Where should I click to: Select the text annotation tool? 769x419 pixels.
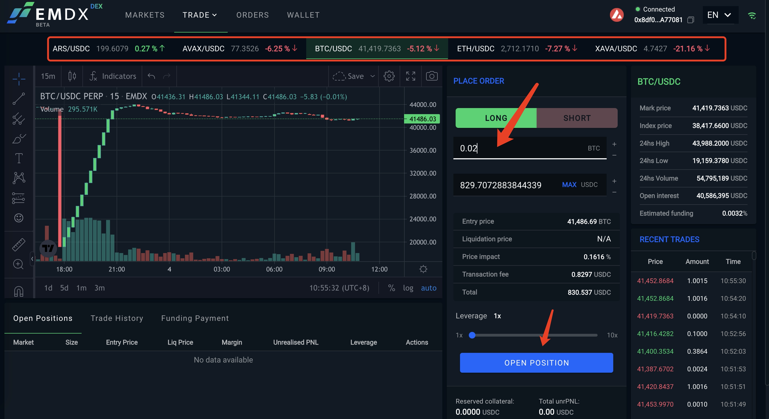[x=18, y=158]
